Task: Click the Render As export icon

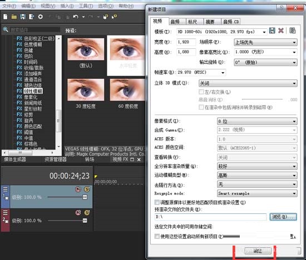Action: click(x=31, y=17)
